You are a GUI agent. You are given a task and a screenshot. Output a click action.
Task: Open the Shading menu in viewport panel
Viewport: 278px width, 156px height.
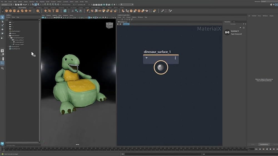[48, 15]
